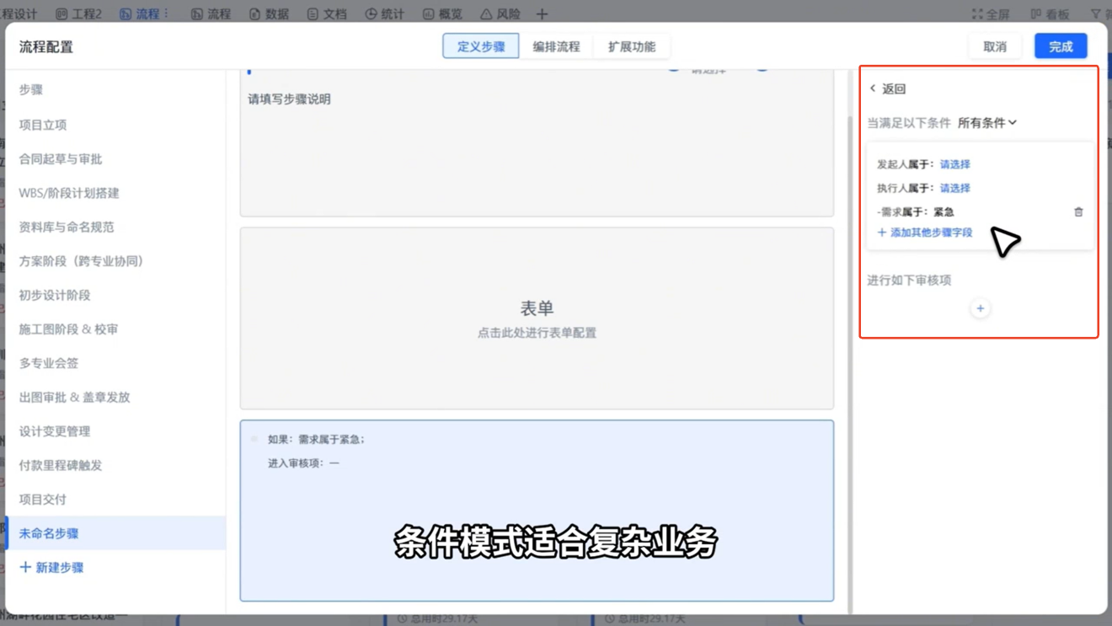Viewport: 1112px width, 626px height.
Task: Select the 如果：需求属于紧急 condition card
Action: 537,511
